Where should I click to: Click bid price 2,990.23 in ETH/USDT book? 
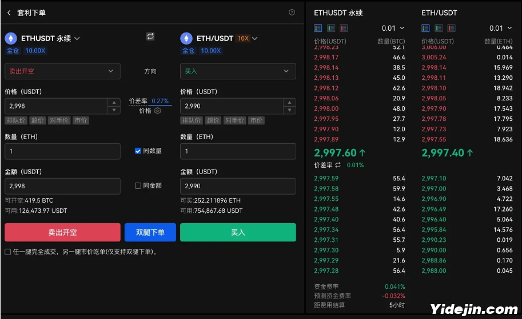pos(434,240)
